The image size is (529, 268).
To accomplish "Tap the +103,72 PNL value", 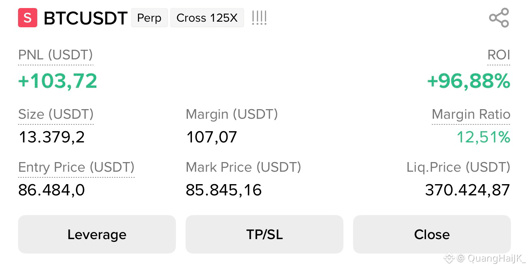I will [x=58, y=81].
